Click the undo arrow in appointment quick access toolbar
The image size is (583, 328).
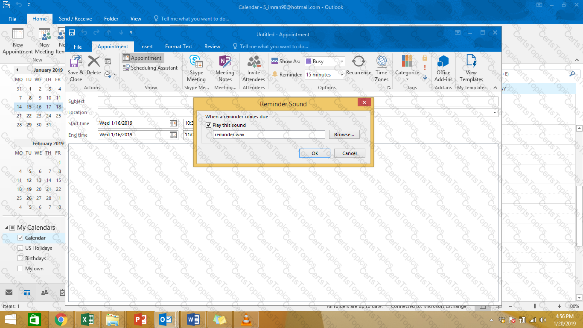tap(85, 32)
